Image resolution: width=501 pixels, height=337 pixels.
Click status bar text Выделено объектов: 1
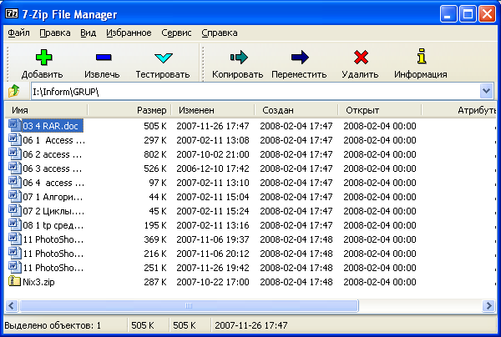[x=53, y=325]
